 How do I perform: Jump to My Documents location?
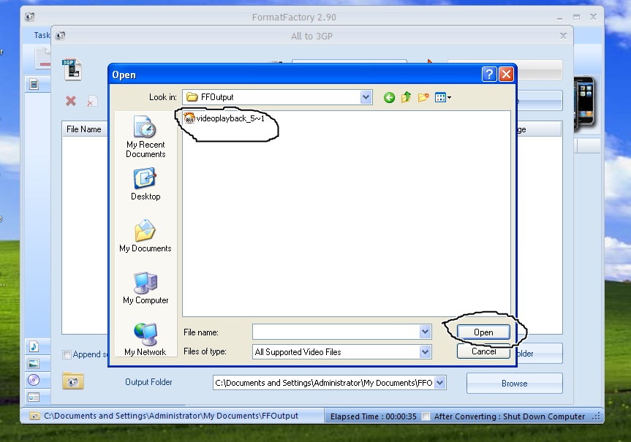(146, 236)
